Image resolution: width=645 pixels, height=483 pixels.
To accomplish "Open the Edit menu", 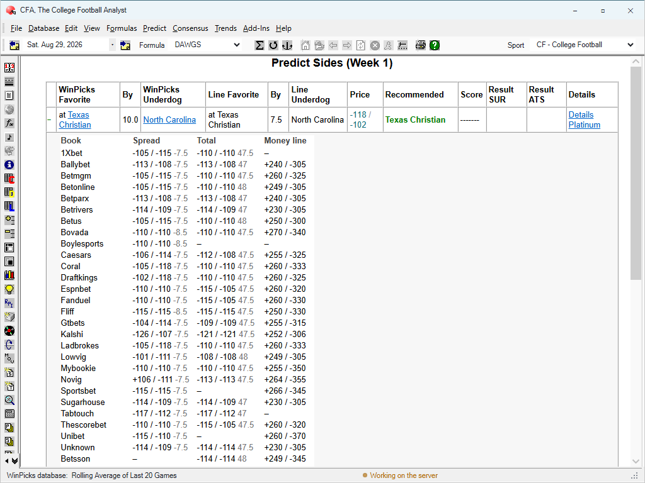I will click(71, 28).
